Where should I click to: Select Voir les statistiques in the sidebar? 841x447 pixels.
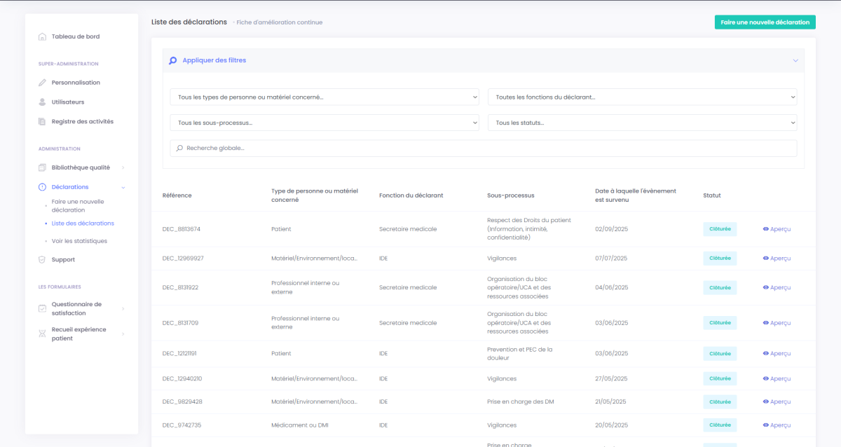point(79,241)
